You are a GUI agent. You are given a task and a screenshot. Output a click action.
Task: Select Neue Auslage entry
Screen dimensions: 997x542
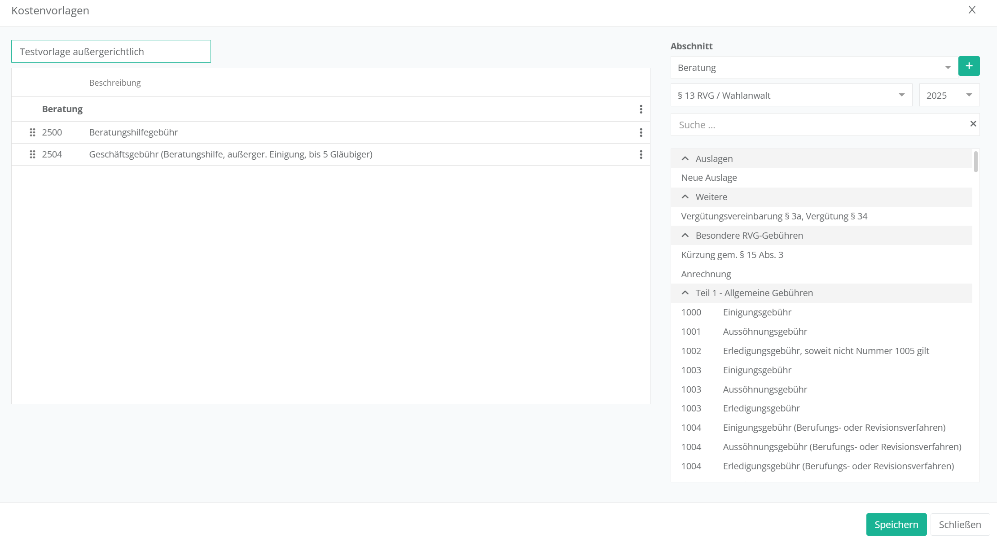709,178
